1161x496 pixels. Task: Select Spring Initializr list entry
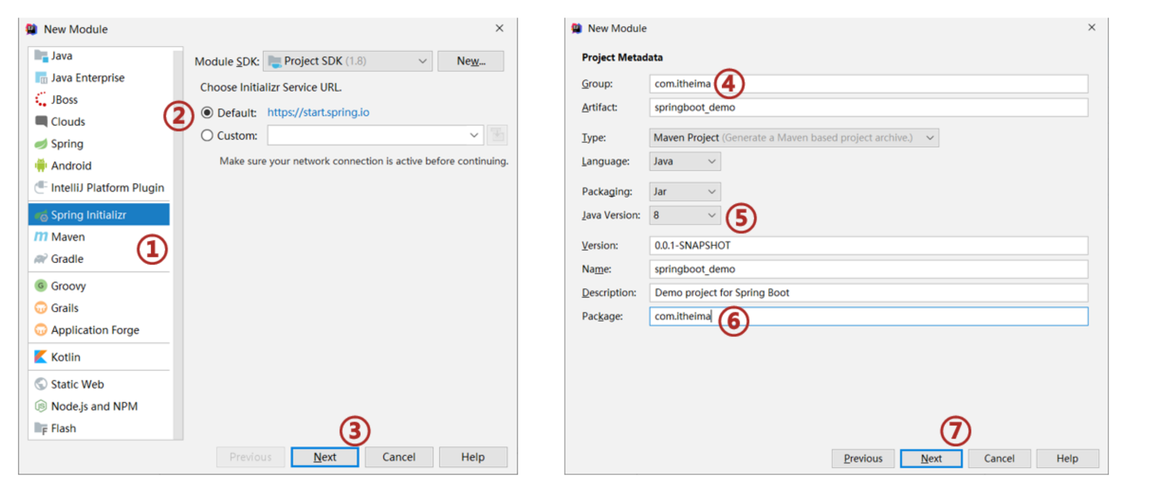pyautogui.click(x=99, y=215)
